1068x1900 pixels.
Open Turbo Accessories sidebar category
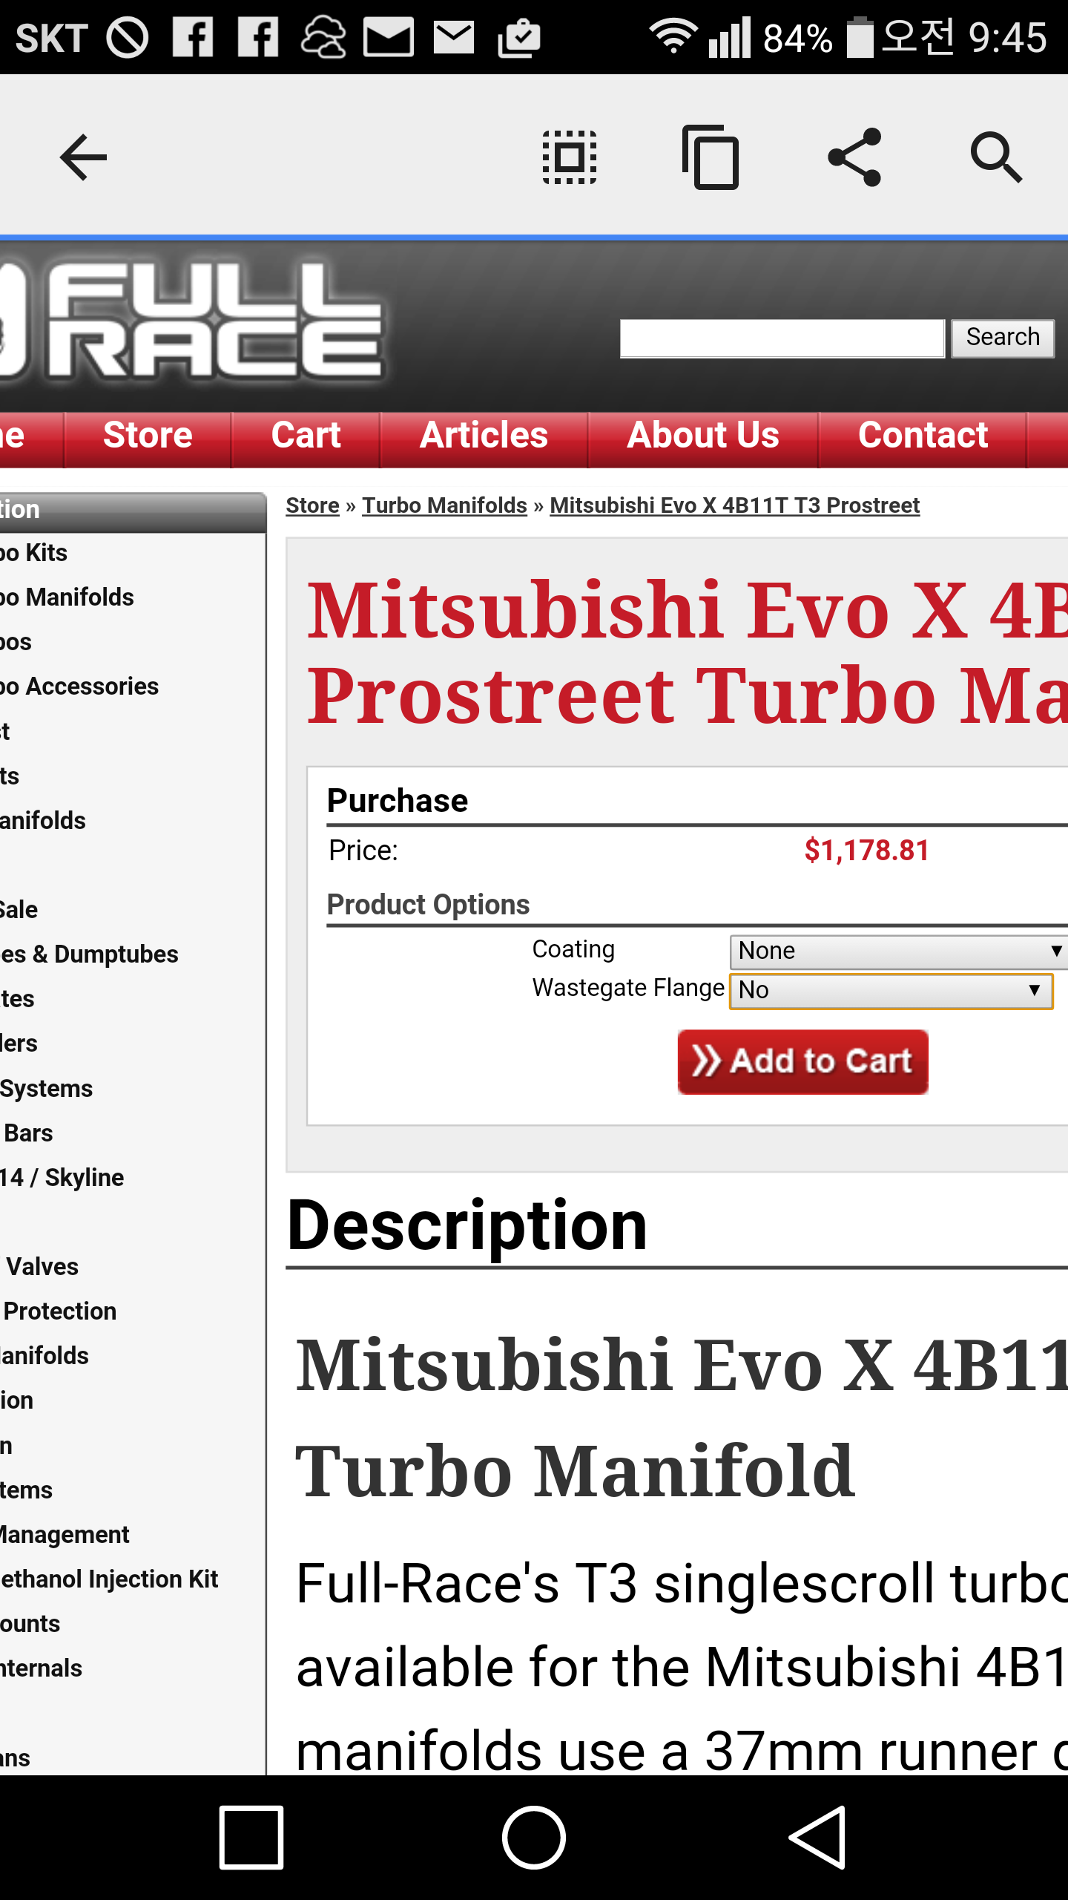coord(79,687)
